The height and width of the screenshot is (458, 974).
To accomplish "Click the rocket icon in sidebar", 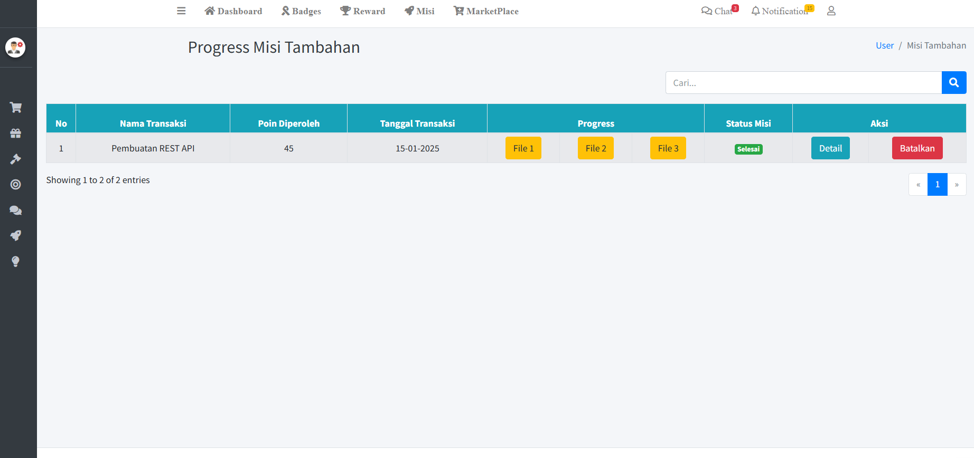I will coord(16,235).
